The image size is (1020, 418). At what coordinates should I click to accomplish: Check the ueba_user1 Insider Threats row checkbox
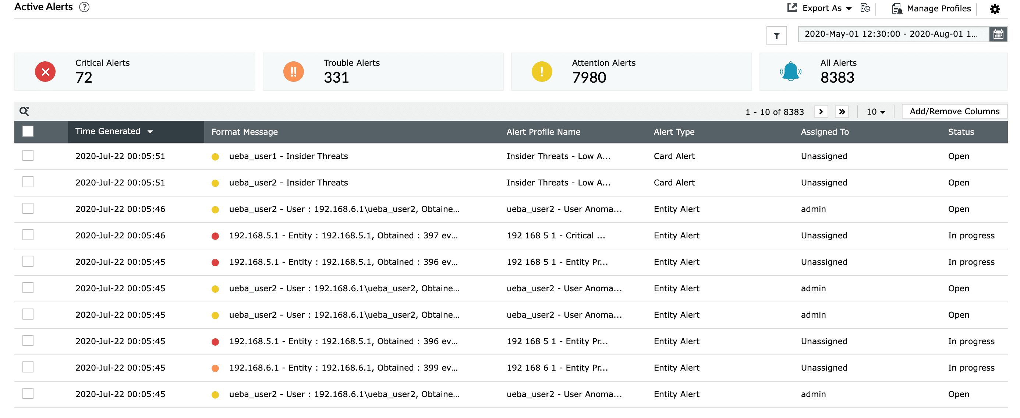click(x=28, y=156)
